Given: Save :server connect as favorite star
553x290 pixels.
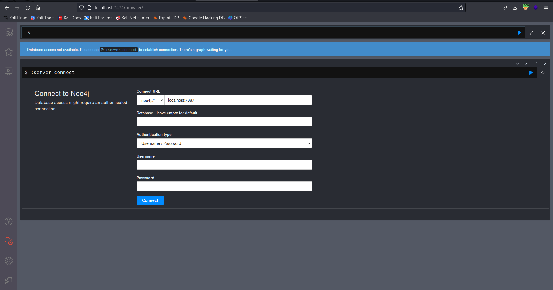Looking at the screenshot, I should [543, 73].
